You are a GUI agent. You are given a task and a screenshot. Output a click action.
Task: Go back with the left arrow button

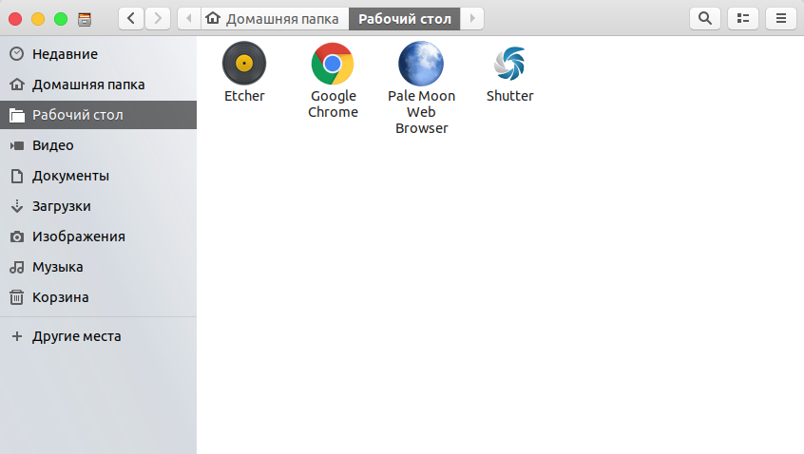pyautogui.click(x=131, y=18)
